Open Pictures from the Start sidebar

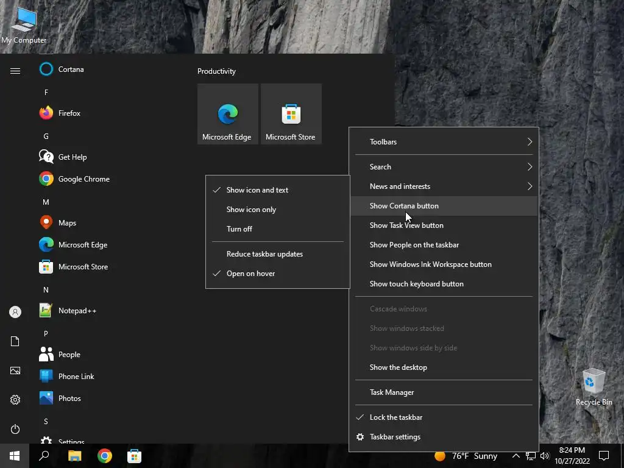tap(15, 370)
